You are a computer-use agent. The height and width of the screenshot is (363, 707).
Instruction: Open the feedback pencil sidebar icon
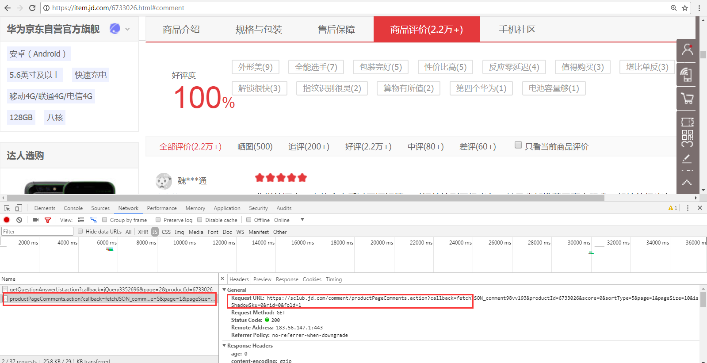click(x=687, y=158)
